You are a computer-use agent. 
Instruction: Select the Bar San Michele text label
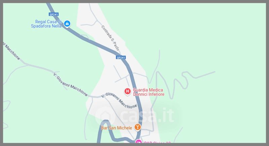[116, 128]
